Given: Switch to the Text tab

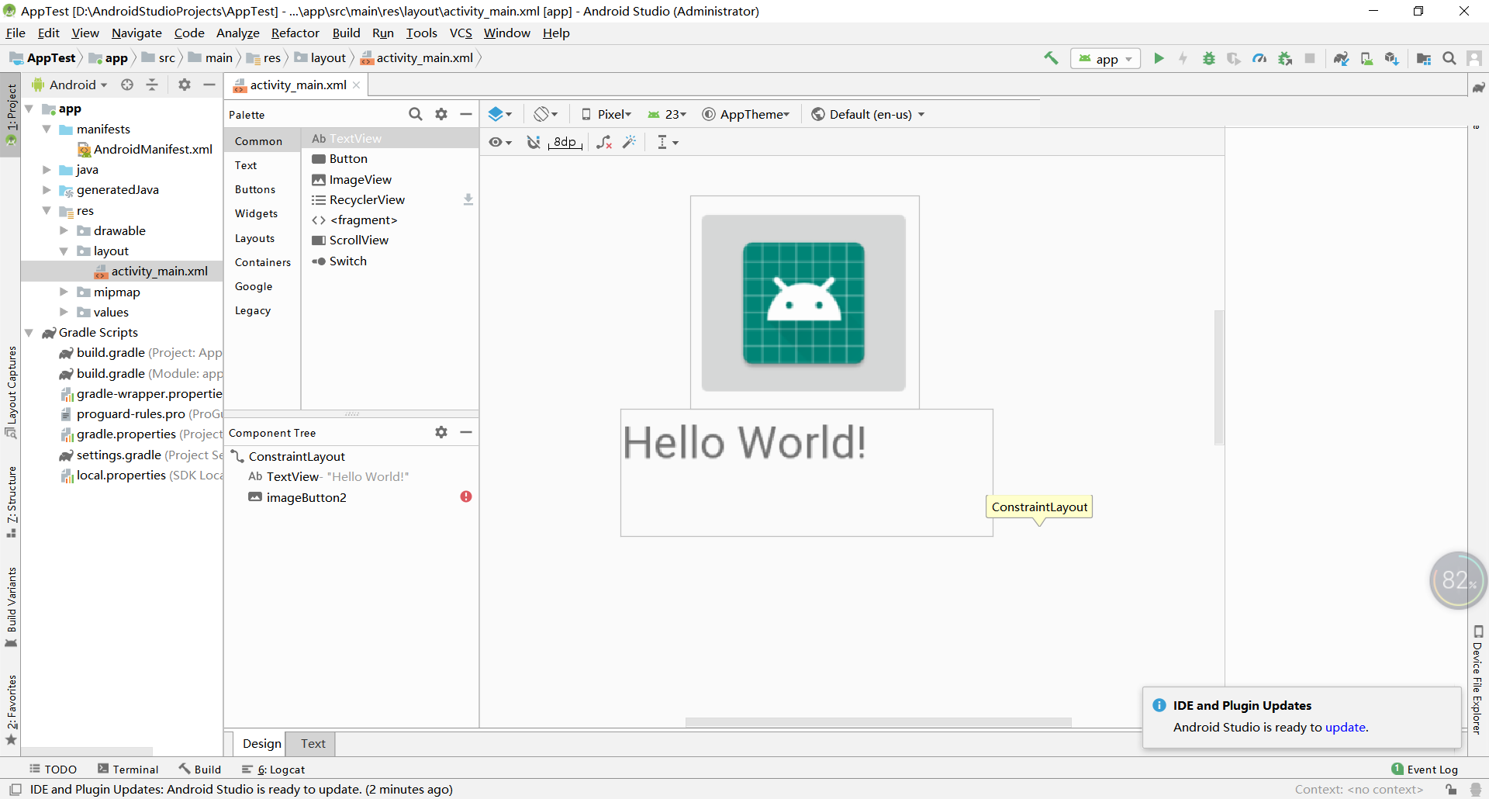Looking at the screenshot, I should [313, 743].
